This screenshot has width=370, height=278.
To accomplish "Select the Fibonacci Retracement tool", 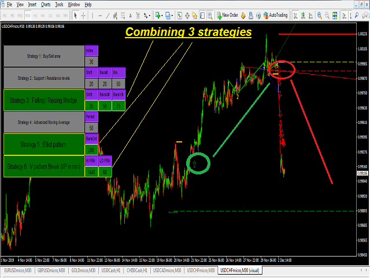I will pyautogui.click(x=123, y=16).
